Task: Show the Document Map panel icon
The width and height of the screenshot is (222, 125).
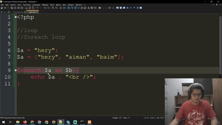Action: click(82, 8)
